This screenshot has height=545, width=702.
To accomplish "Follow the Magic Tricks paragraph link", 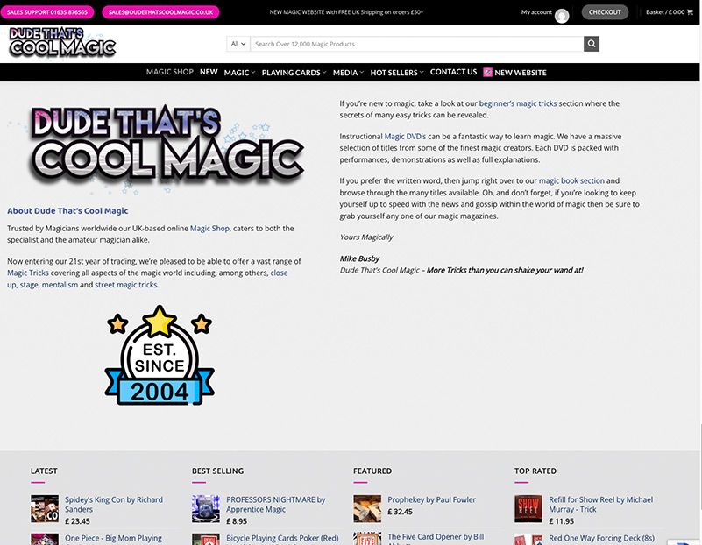I will coord(28,273).
